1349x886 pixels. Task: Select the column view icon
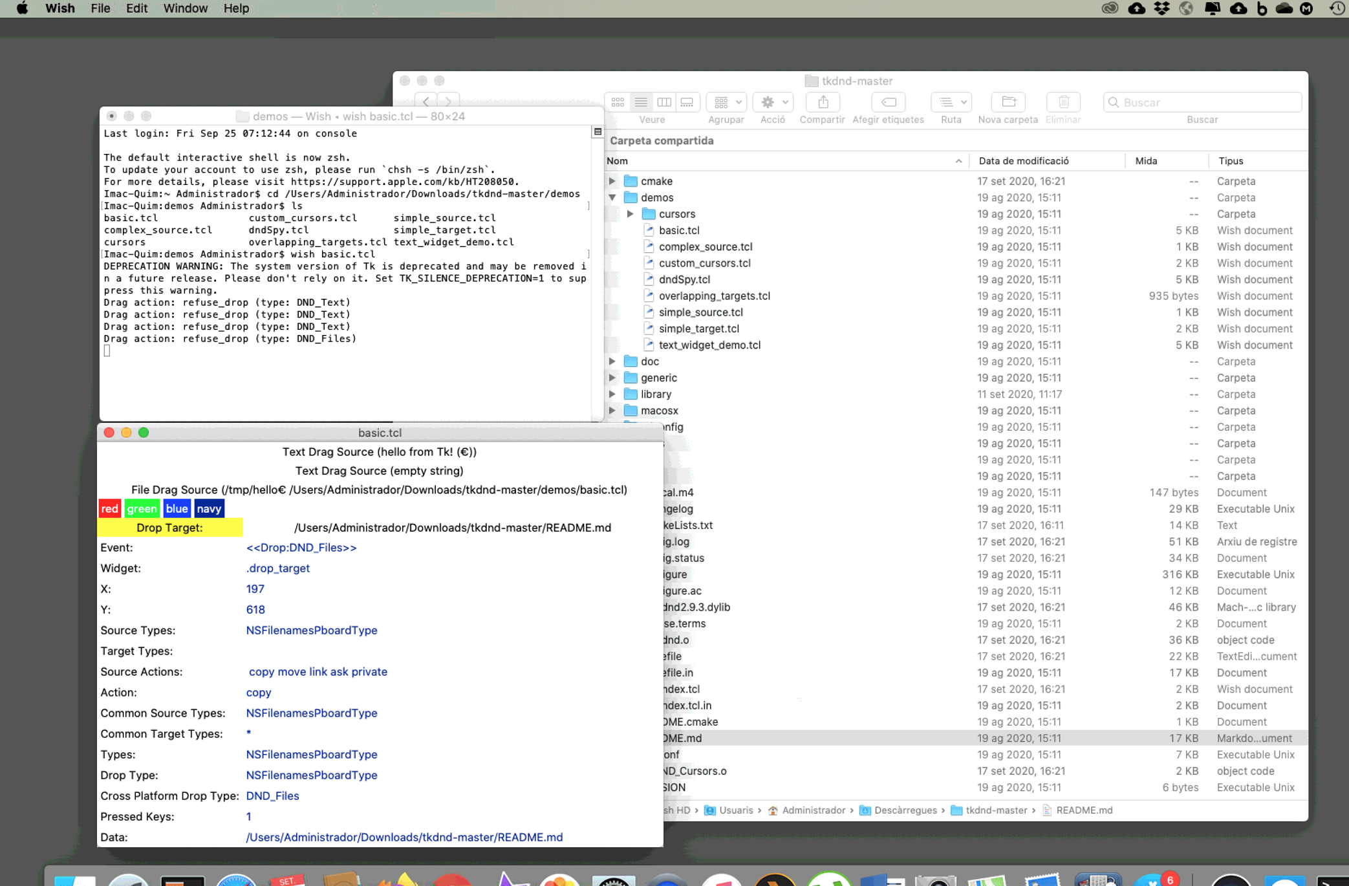point(664,102)
